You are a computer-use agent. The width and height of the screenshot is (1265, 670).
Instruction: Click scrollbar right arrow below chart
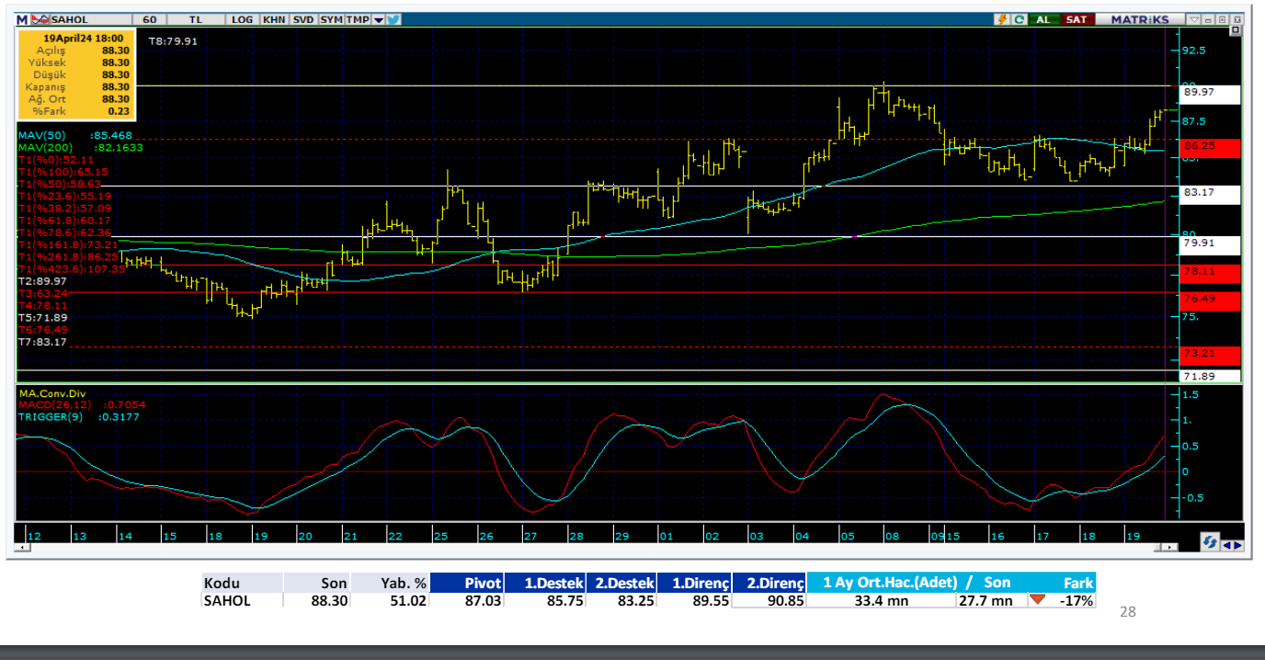(1168, 548)
